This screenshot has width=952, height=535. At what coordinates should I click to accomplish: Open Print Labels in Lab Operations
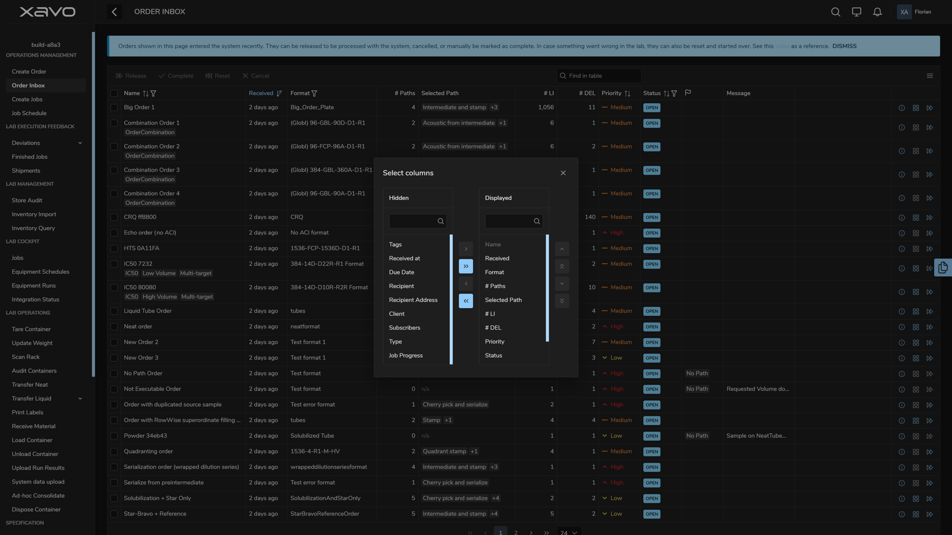28,413
